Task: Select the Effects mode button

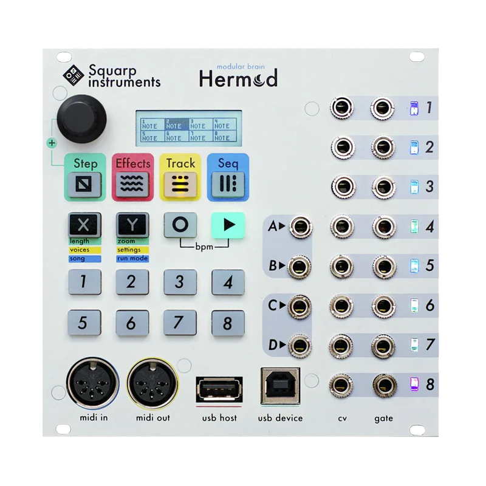Action: (x=132, y=185)
